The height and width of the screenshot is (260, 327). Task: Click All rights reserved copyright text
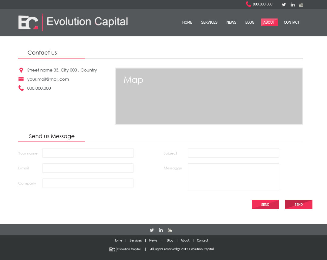click(182, 249)
